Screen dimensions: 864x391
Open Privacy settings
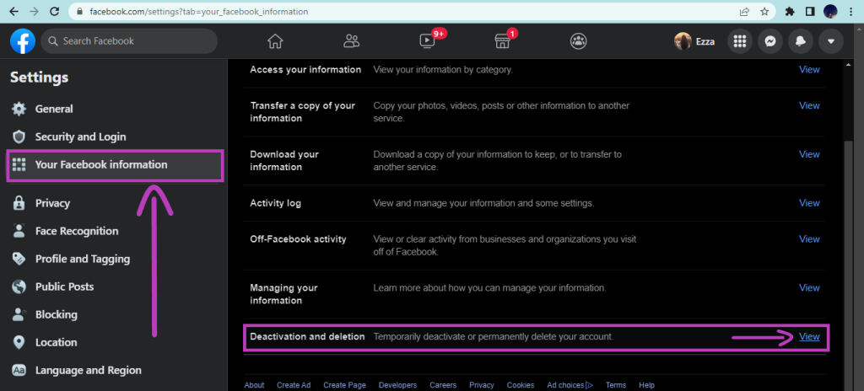[x=115, y=203]
